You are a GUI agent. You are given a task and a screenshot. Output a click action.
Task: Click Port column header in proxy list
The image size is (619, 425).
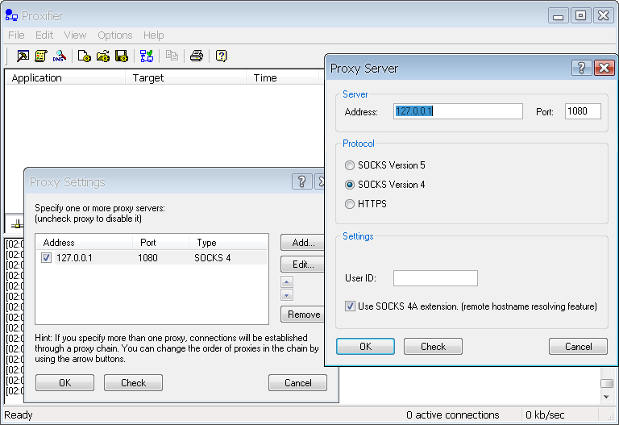160,242
